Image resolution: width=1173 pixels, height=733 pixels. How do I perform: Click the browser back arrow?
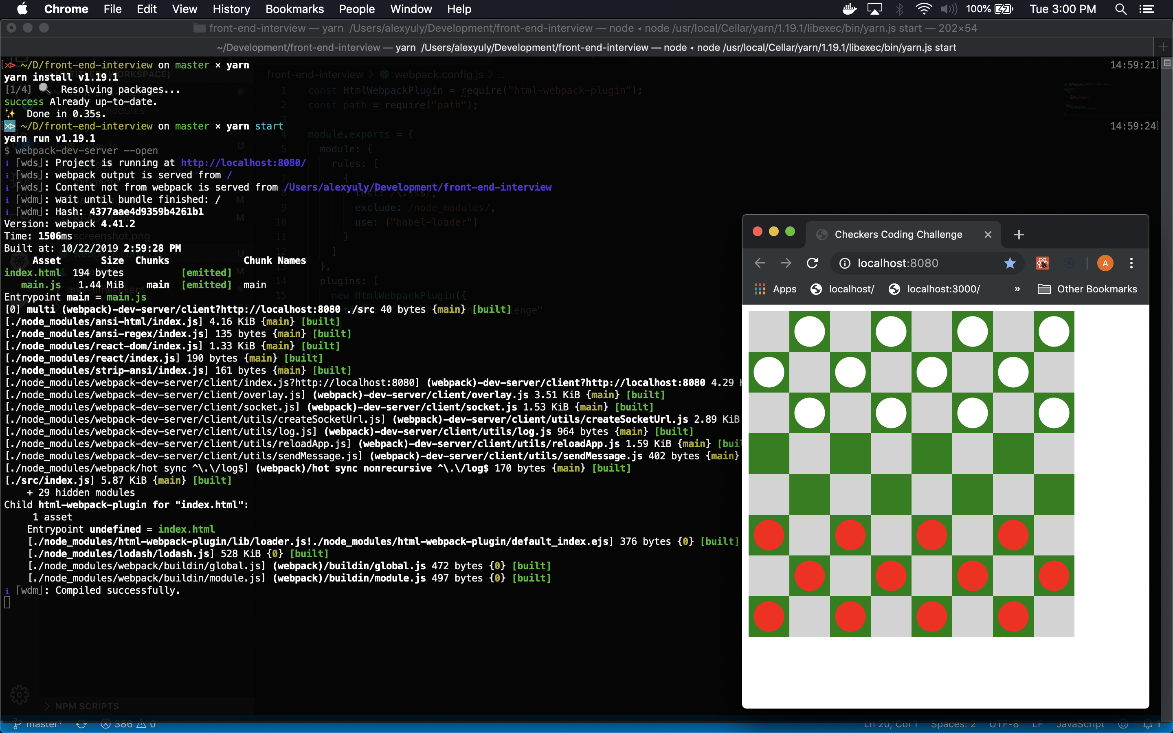click(x=760, y=263)
